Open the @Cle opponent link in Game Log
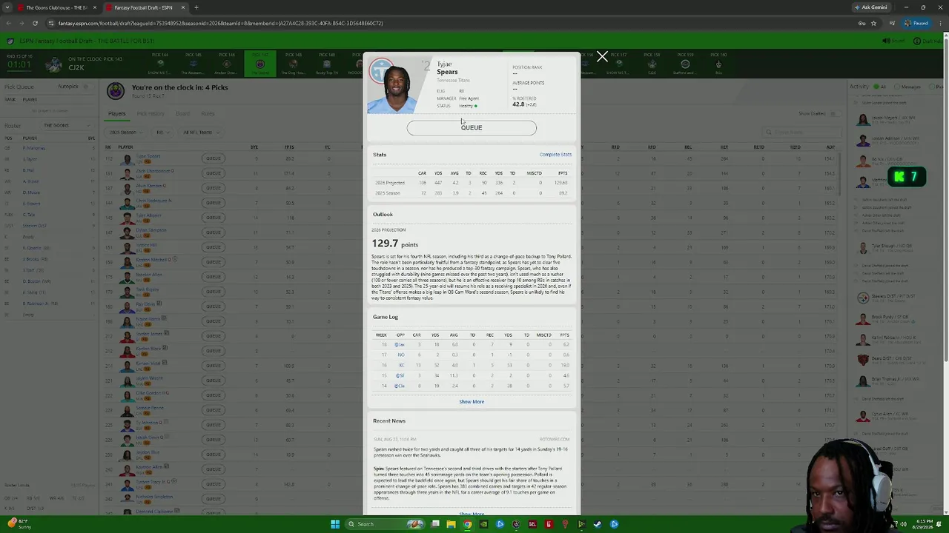 pyautogui.click(x=400, y=386)
